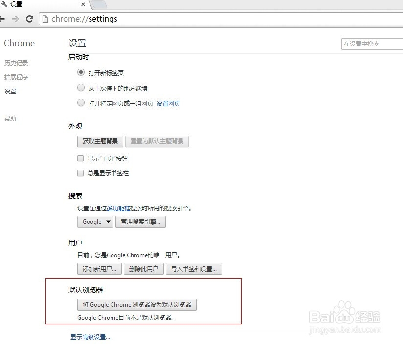Open a new tab with the new-tab button
The height and width of the screenshot is (344, 403).
(x=99, y=4)
